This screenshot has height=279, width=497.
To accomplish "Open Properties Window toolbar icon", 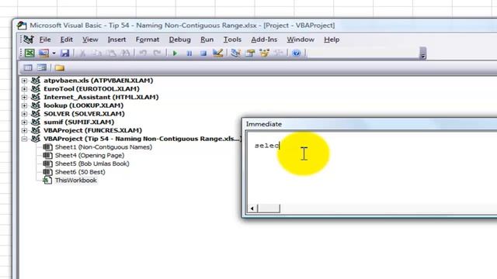I will [250, 53].
